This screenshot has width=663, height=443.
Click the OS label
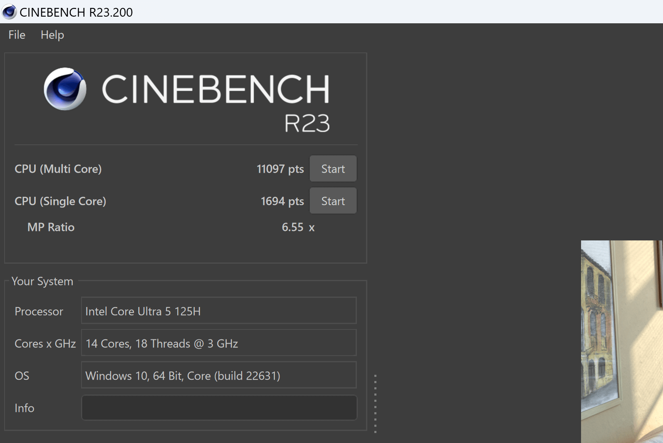coord(22,376)
